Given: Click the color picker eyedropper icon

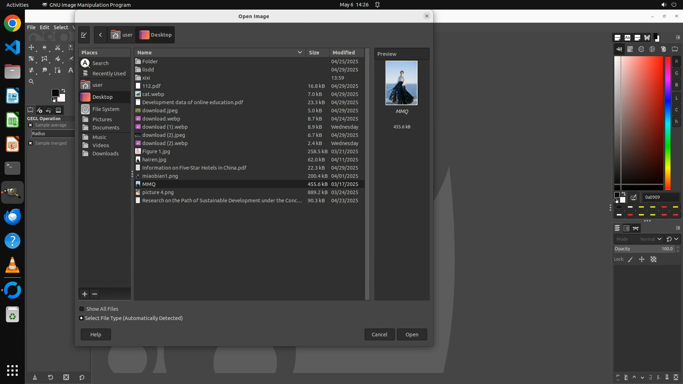Looking at the screenshot, I should (x=633, y=197).
